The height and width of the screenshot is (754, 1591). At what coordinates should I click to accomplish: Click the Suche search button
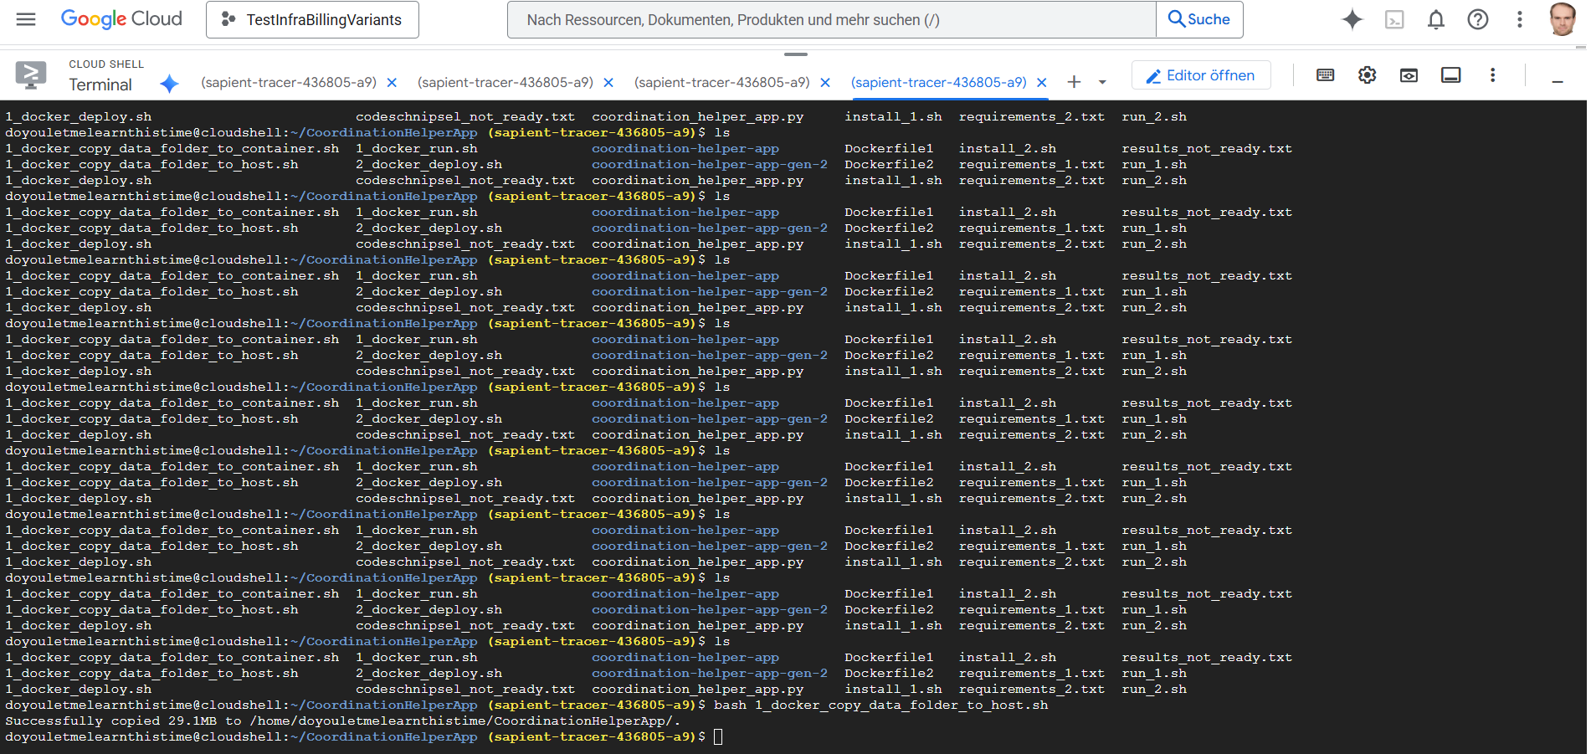1199,19
